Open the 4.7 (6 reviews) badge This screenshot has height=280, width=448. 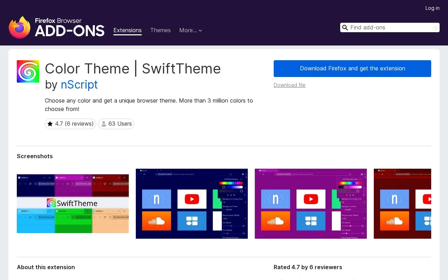pos(70,124)
